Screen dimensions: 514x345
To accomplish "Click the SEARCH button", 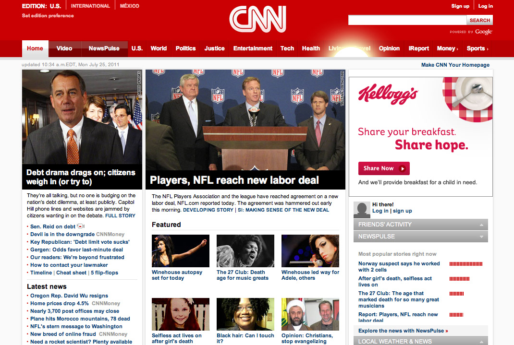I will (479, 20).
